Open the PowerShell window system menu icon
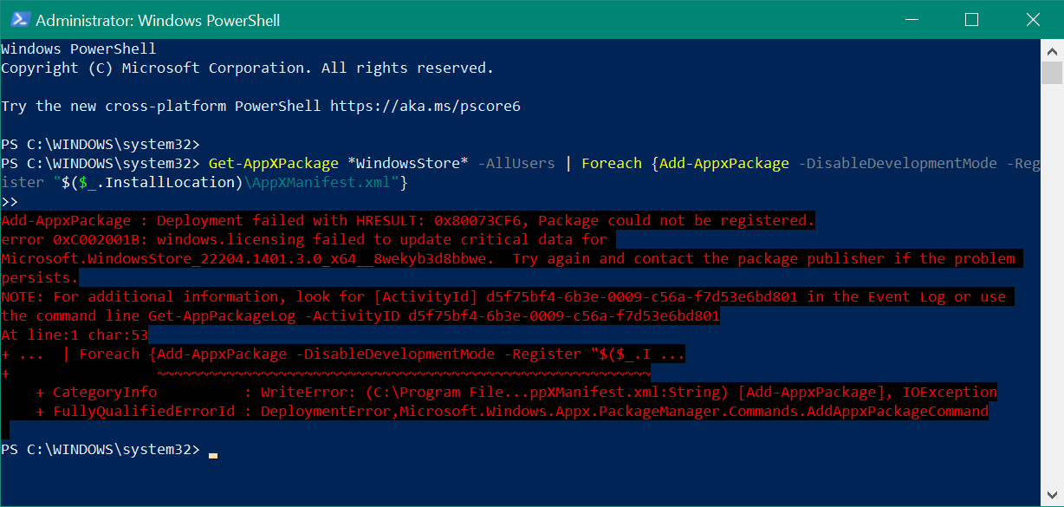Screen dimensions: 1064x507 coord(17,19)
